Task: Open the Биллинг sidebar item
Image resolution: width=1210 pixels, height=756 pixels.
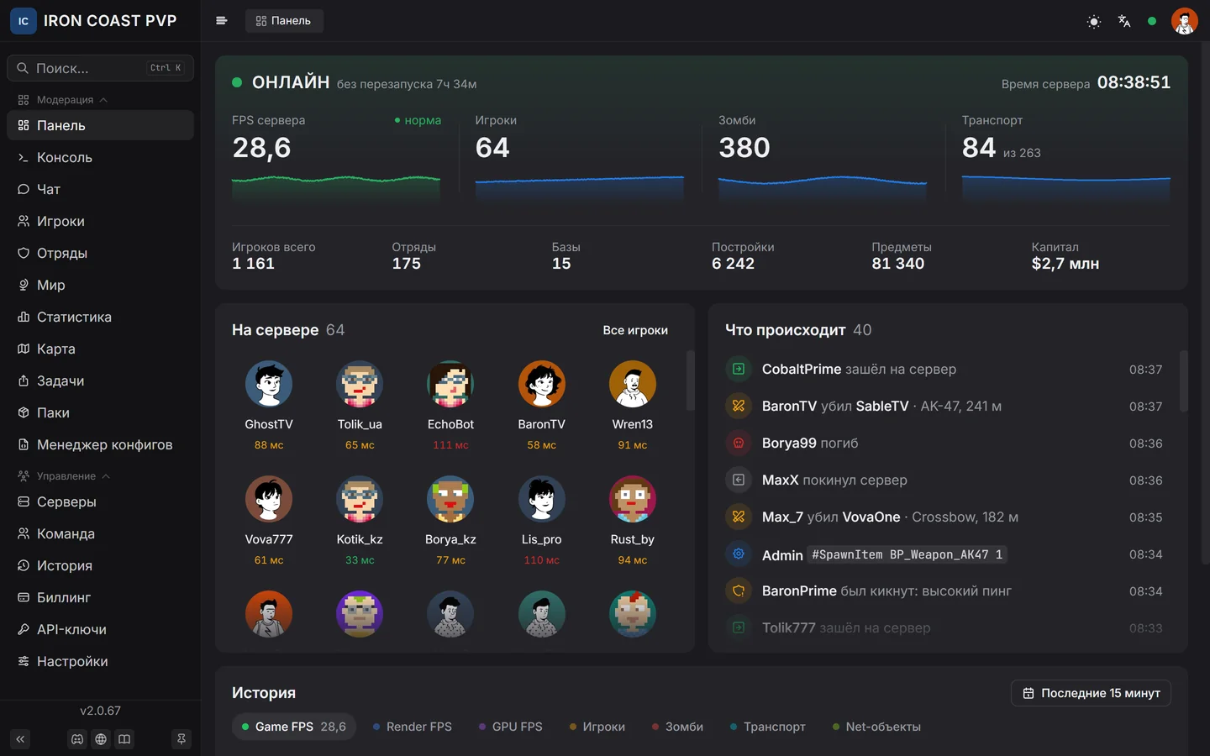Action: coord(100,597)
